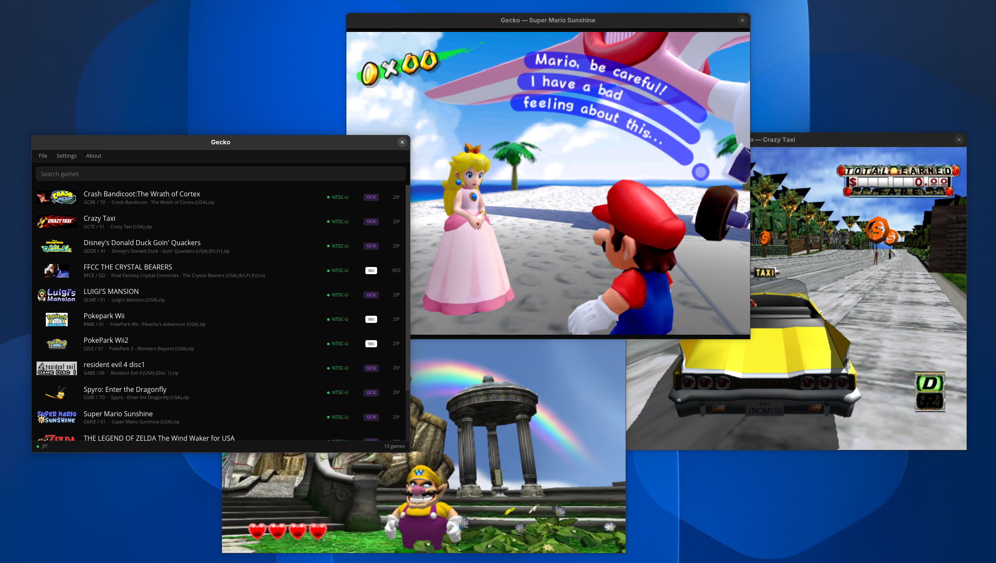This screenshot has height=563, width=996.
Task: Click the Search games input field
Action: click(220, 174)
